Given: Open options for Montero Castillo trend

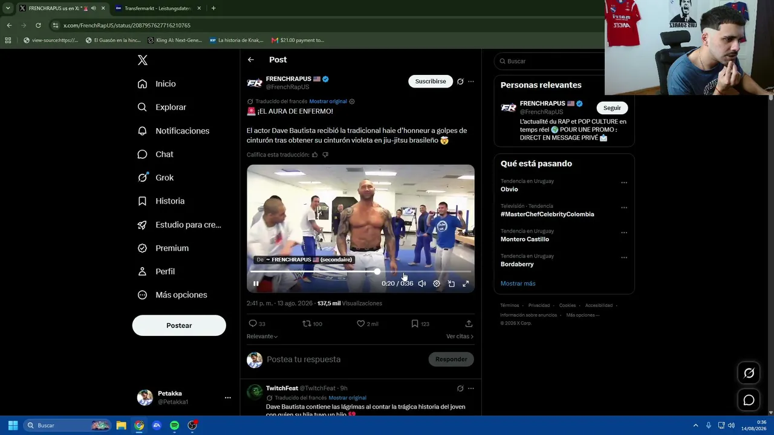Looking at the screenshot, I should pyautogui.click(x=624, y=233).
